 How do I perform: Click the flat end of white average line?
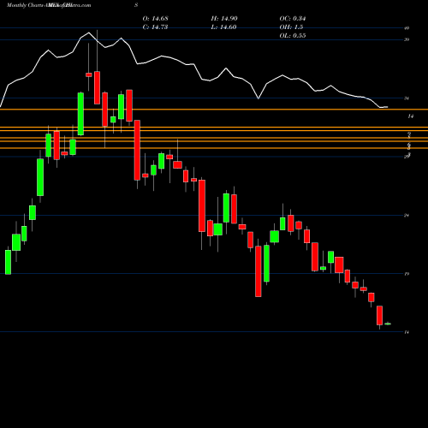(x=383, y=107)
